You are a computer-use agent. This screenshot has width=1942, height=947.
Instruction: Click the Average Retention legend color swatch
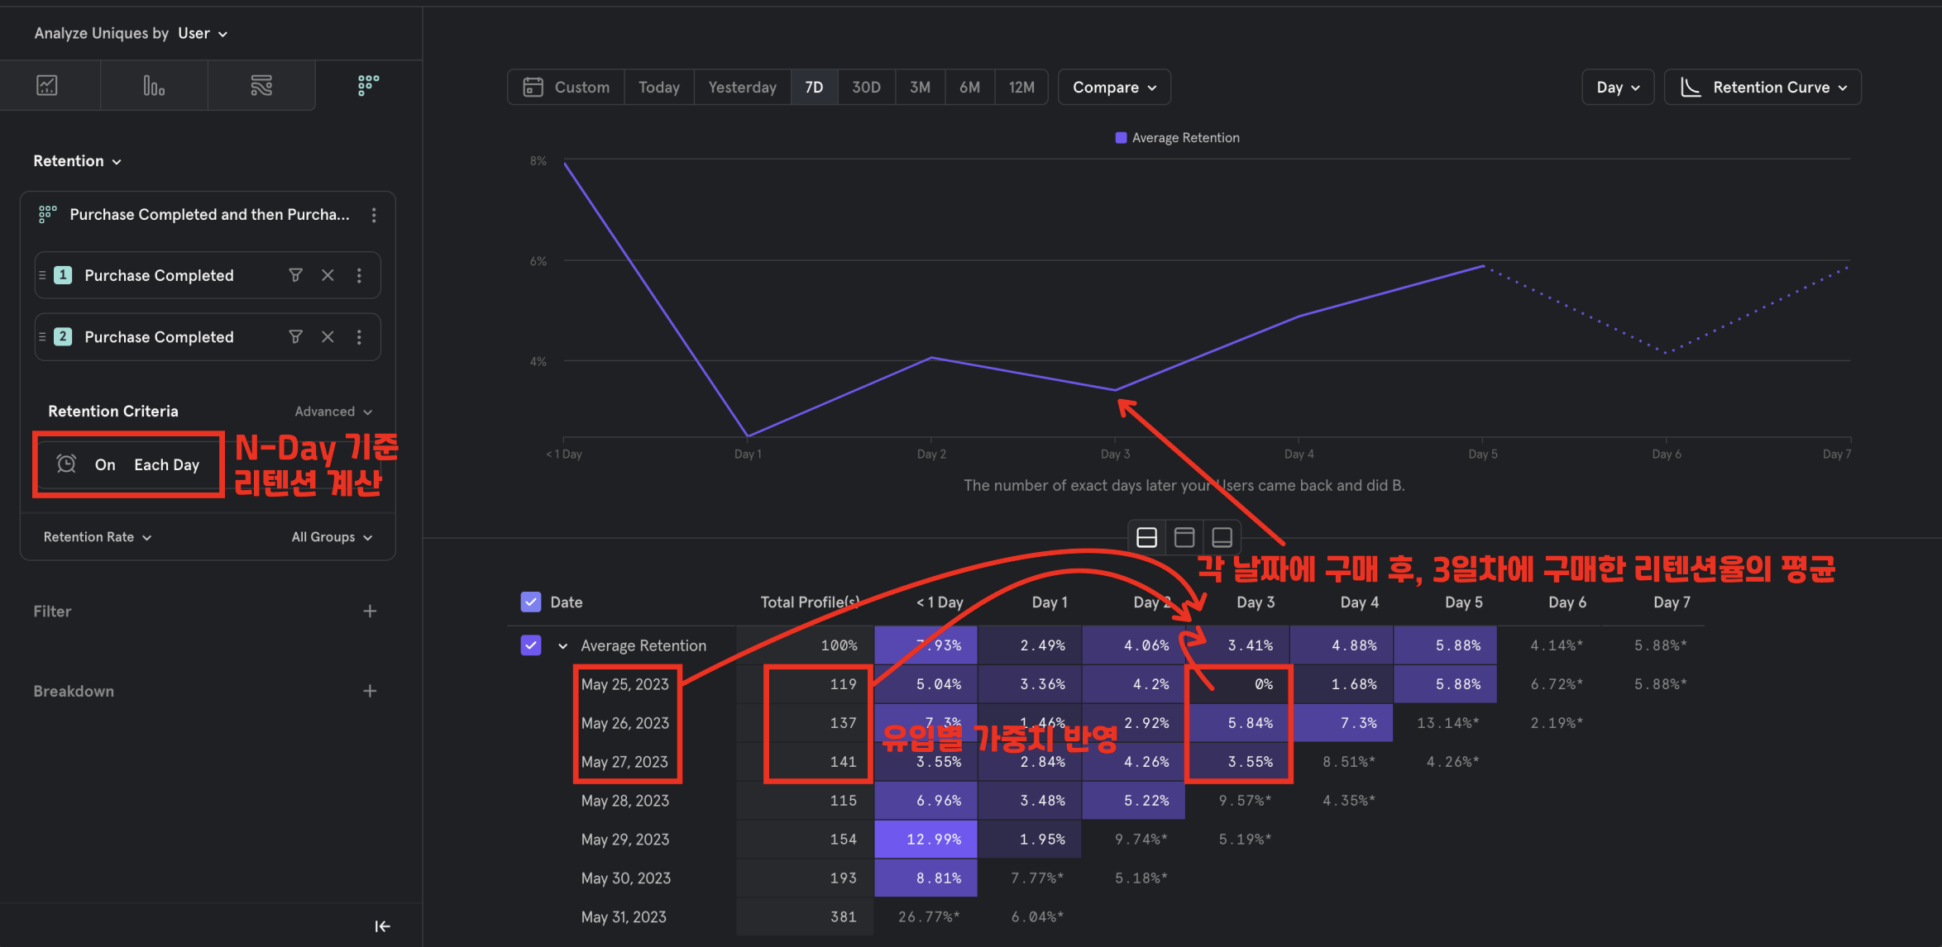tap(1121, 137)
